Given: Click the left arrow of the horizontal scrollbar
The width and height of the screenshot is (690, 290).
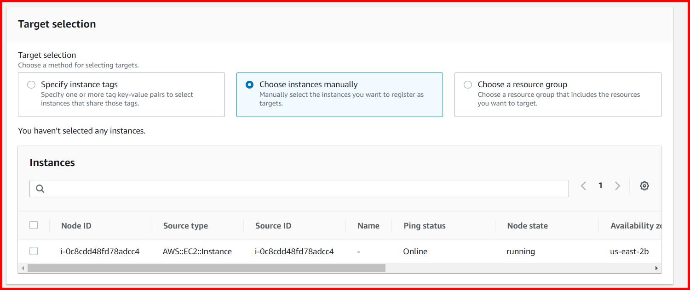Looking at the screenshot, I should pyautogui.click(x=23, y=268).
